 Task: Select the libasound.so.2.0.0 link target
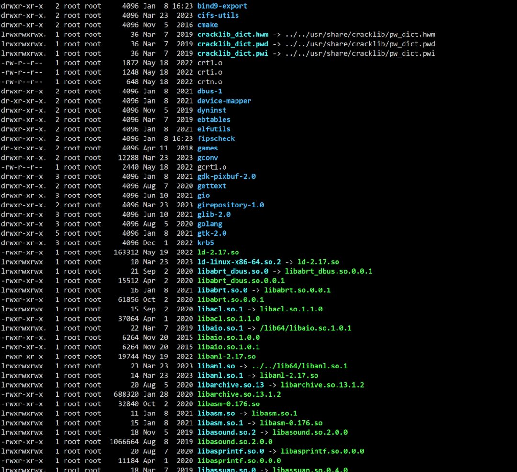point(310,432)
